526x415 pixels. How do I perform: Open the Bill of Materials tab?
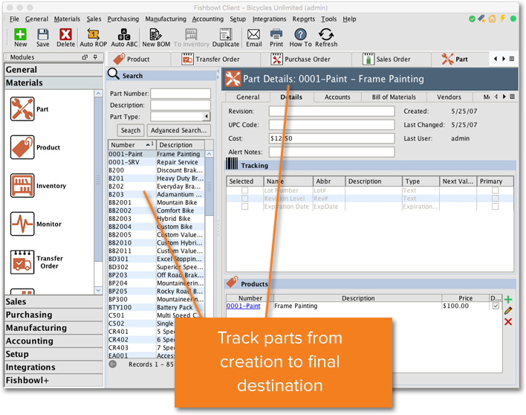[x=394, y=97]
